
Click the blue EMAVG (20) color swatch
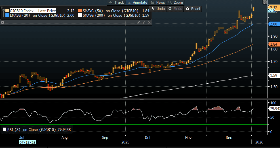7,15
